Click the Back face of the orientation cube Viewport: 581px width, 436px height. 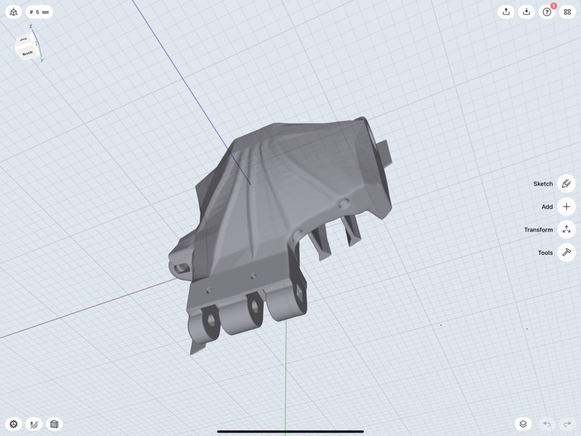[x=27, y=53]
